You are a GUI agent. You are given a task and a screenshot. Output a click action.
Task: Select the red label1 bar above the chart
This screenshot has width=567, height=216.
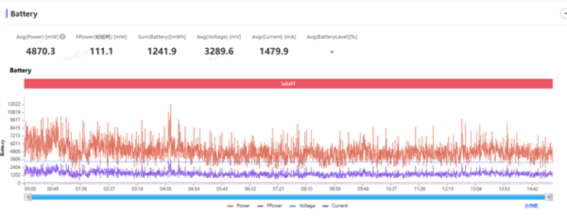289,83
